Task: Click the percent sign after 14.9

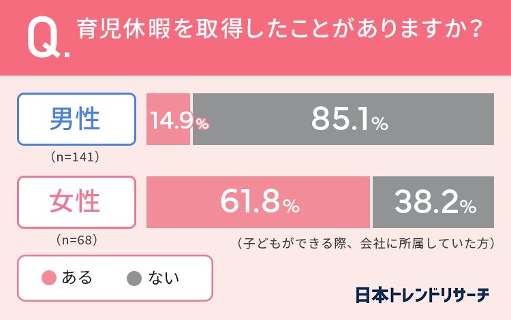Action: click(202, 124)
